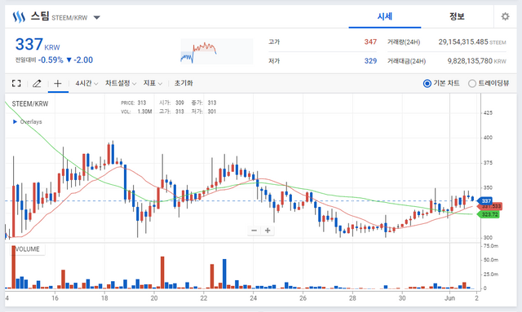Toggle fullscreen chart mode icon
The width and height of the screenshot is (522, 312).
click(x=16, y=83)
